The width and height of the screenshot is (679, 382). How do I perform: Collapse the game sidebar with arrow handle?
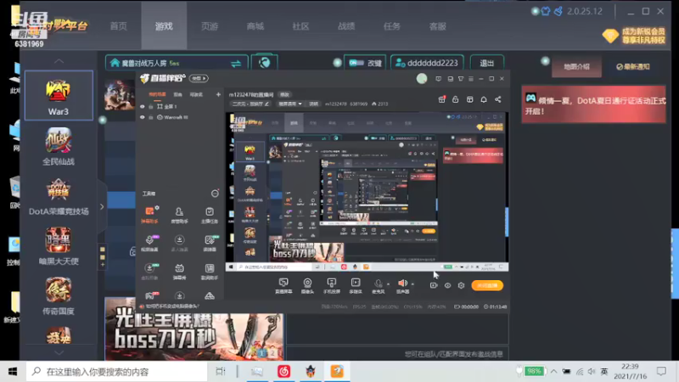(x=102, y=206)
